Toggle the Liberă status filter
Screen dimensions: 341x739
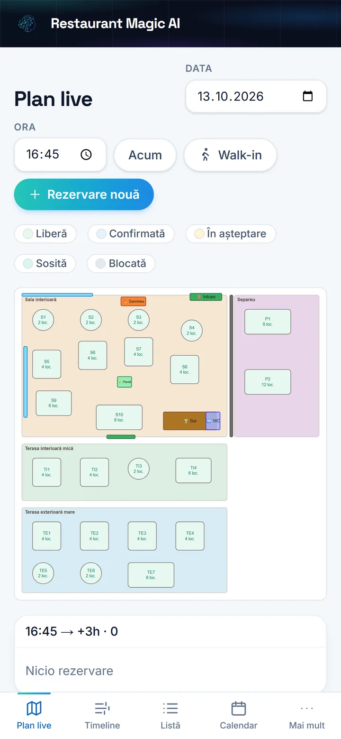coord(45,234)
